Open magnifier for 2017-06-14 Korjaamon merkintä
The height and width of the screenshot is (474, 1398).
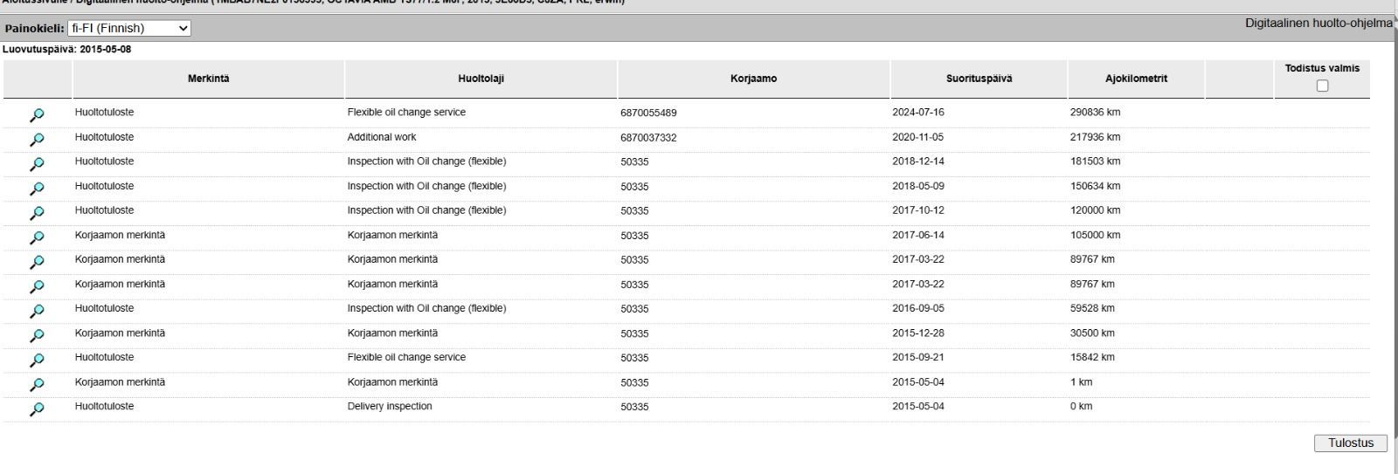pos(37,237)
